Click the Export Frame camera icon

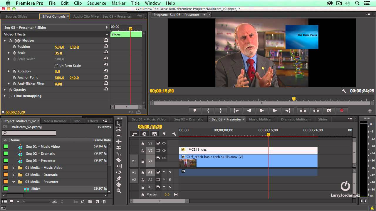click(x=329, y=110)
